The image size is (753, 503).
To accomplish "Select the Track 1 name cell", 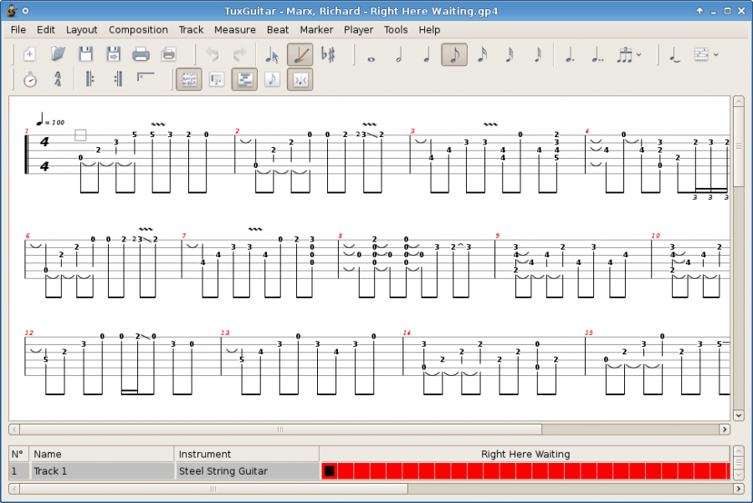I will point(102,471).
